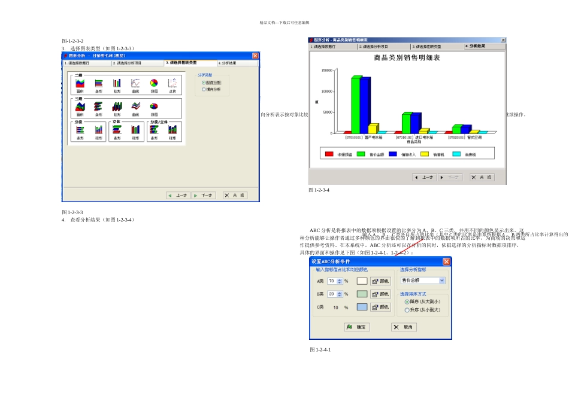Click the A类 percentage spinner arrows
This screenshot has width=569, height=402.
click(339, 281)
